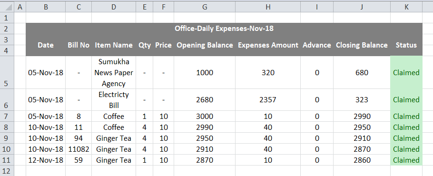This screenshot has width=433, height=176.
Task: Select the 12-Nov-18 date cell
Action: 46,160
